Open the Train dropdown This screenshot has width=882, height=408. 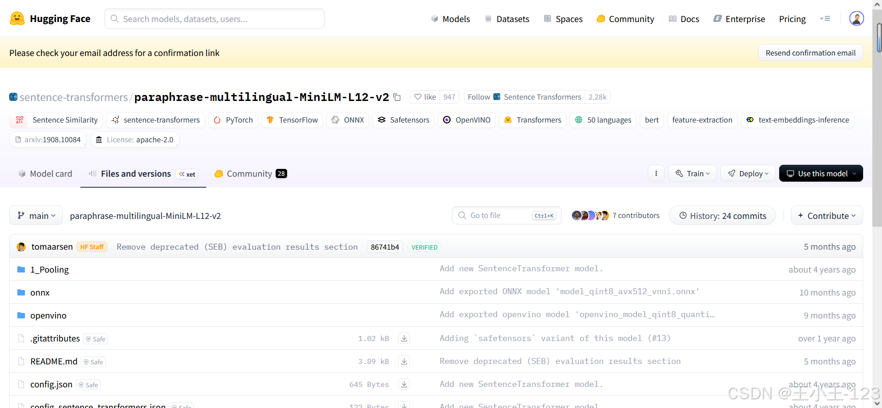[x=693, y=173]
